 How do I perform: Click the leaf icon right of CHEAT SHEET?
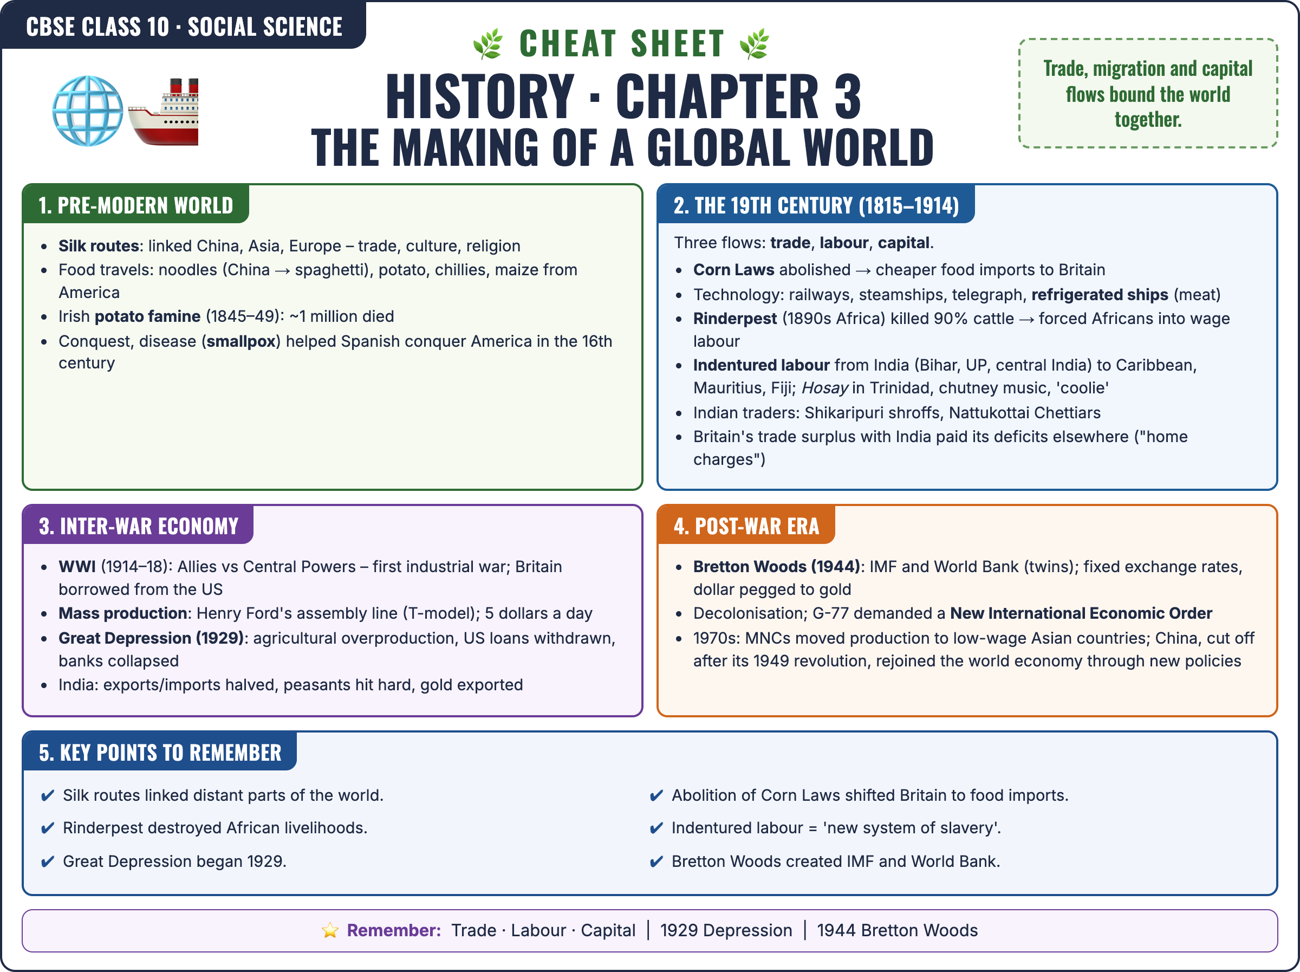[755, 44]
